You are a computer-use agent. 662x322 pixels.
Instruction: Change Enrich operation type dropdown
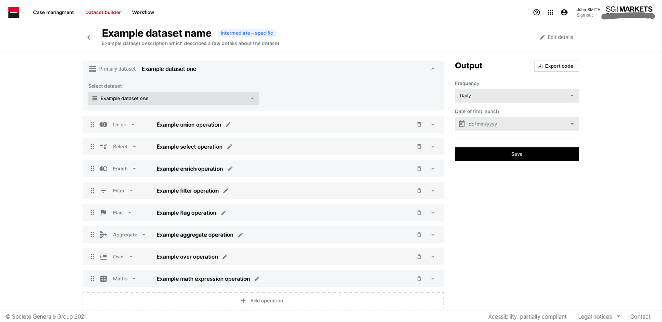(124, 169)
